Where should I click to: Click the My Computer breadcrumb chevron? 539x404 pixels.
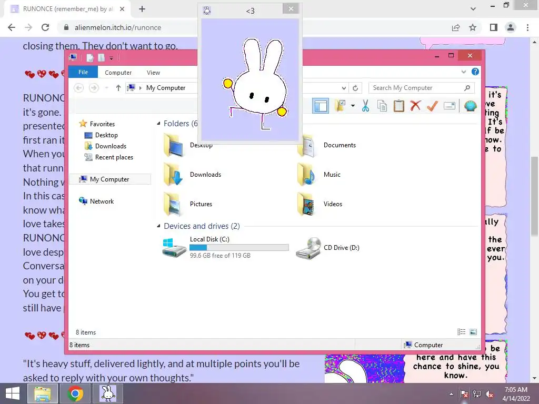pyautogui.click(x=140, y=88)
